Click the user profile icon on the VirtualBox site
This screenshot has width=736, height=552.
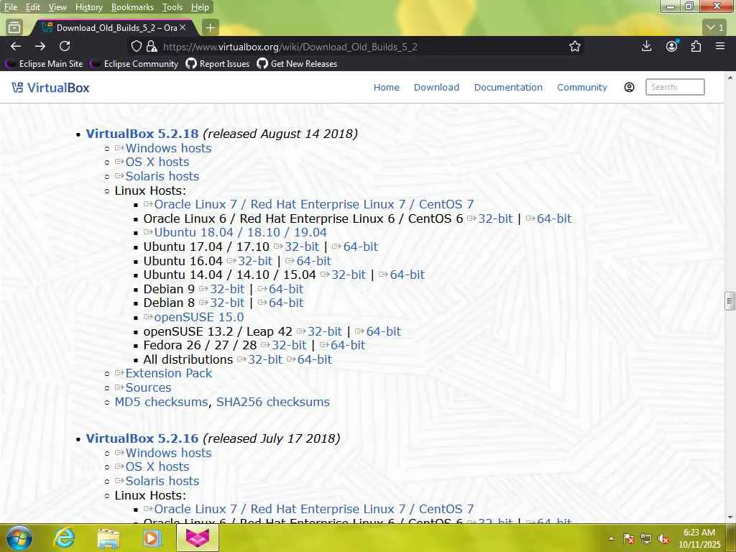[x=629, y=87]
